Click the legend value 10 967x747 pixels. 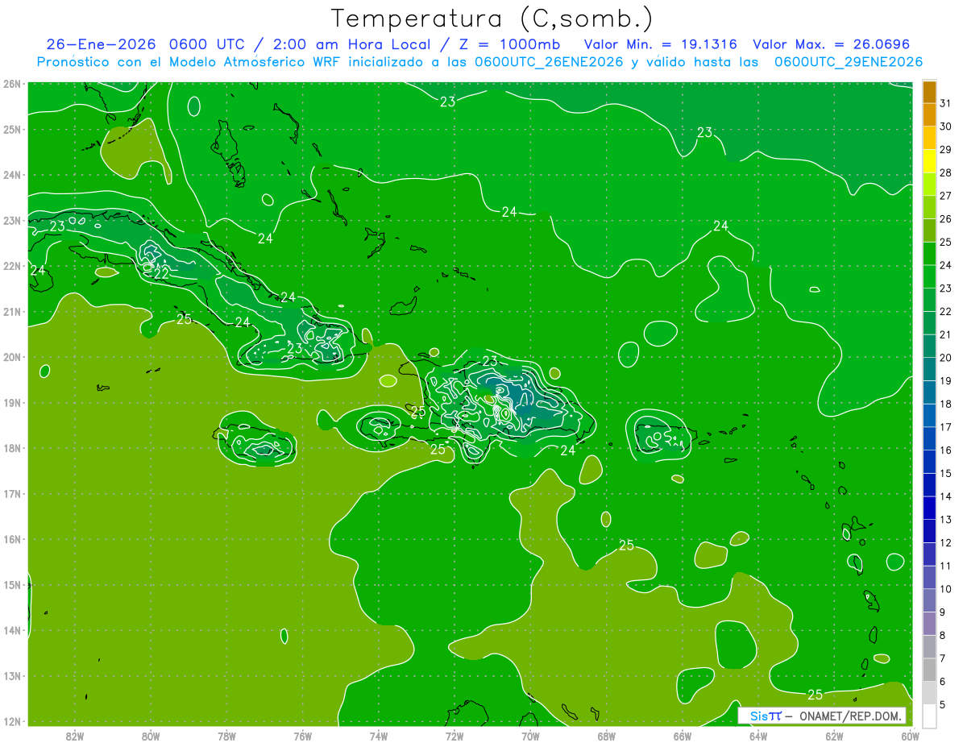click(945, 589)
